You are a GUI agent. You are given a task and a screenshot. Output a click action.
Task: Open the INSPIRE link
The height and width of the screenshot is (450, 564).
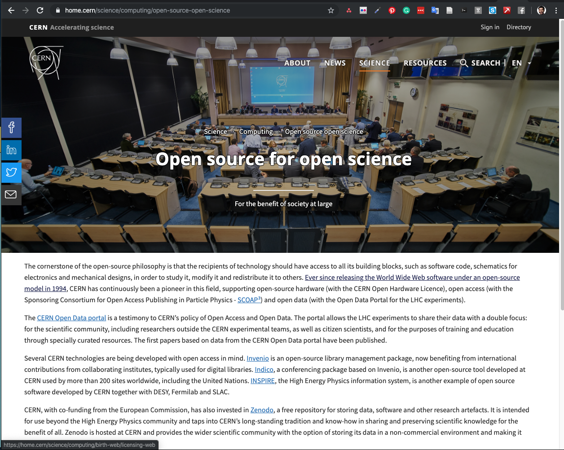[263, 381]
